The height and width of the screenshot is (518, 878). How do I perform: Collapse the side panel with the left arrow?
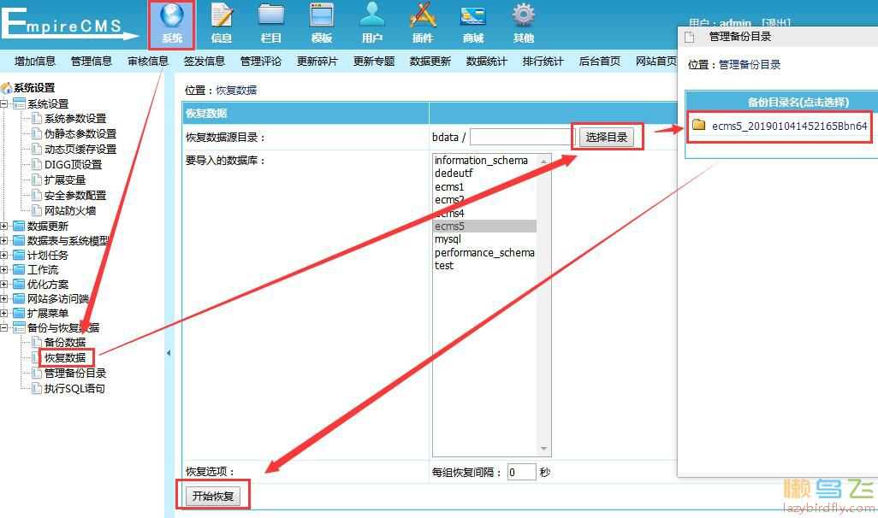point(169,353)
